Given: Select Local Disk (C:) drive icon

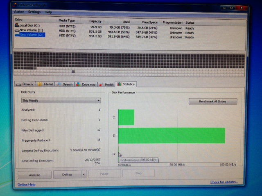Looking at the screenshot, I should click(17, 25).
